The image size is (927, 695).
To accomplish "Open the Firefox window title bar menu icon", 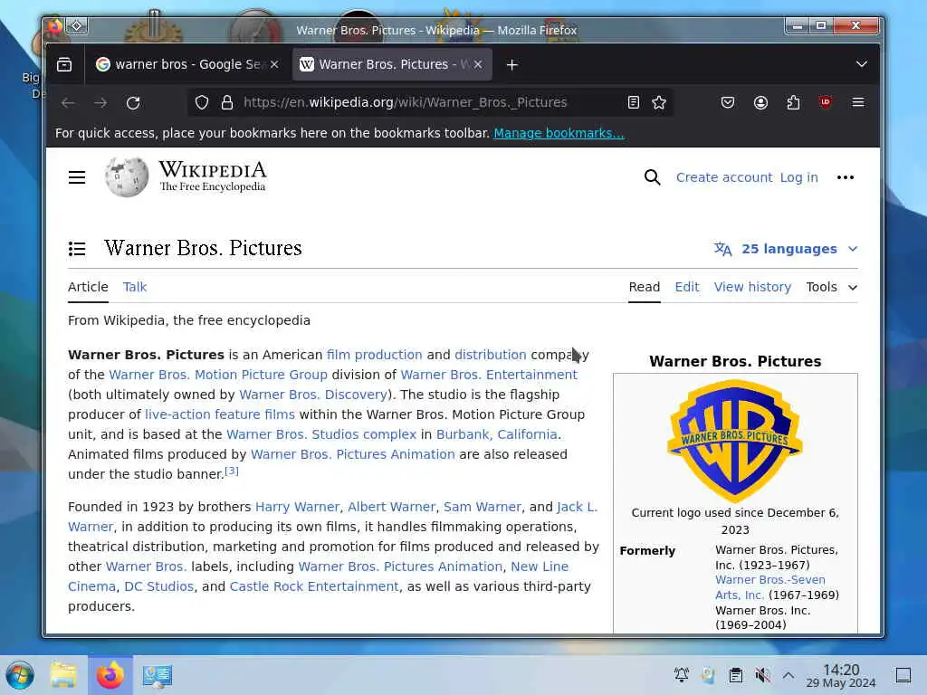I will 54,26.
